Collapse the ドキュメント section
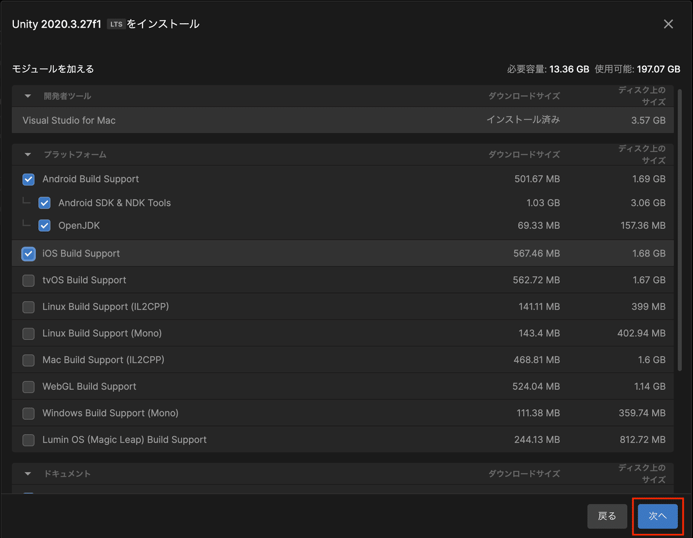This screenshot has width=693, height=538. (28, 474)
